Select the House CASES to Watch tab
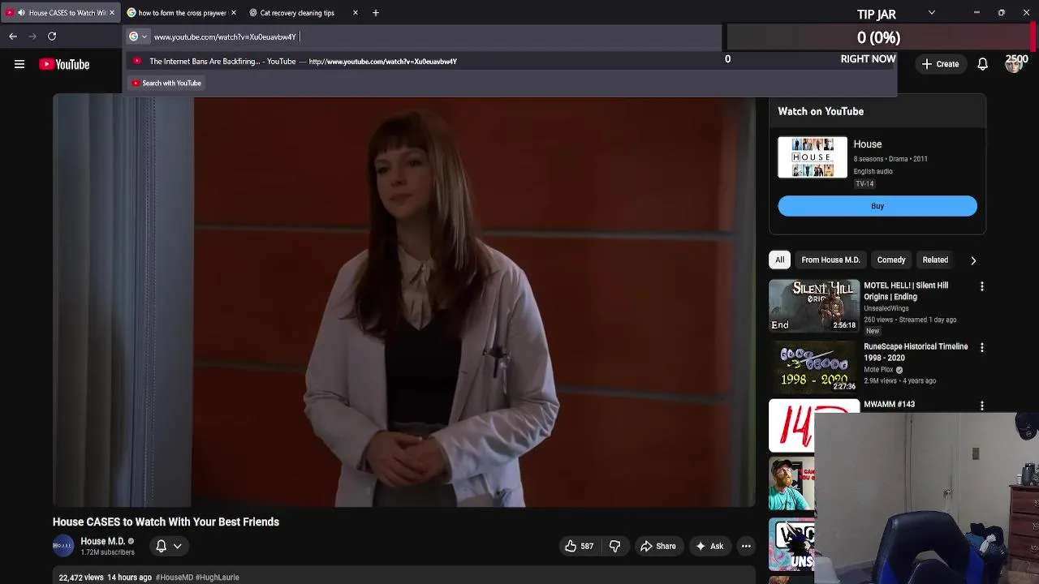 click(x=61, y=13)
